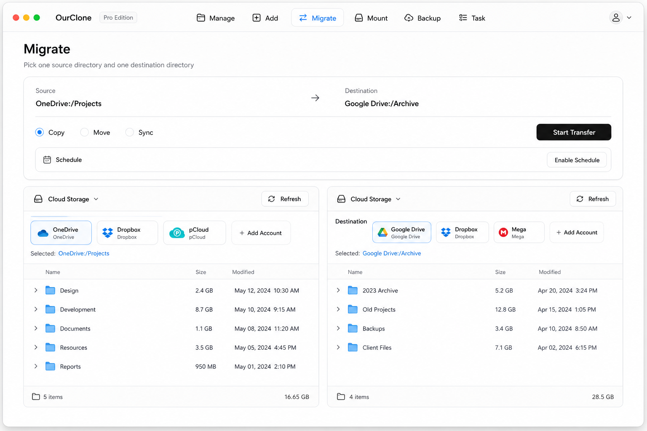Viewport: 647px width, 431px height.
Task: Sort source list by Size header
Action: tap(201, 272)
